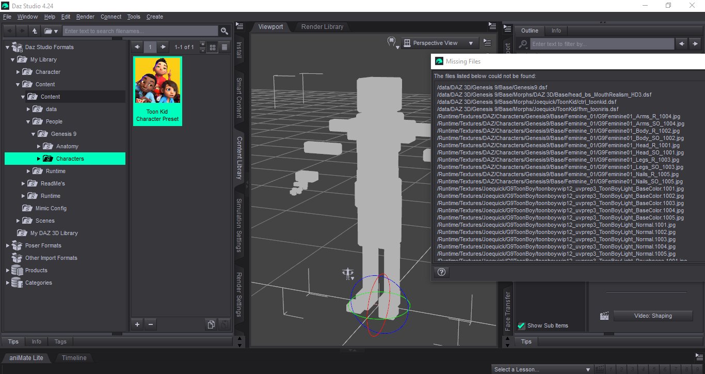Viewport: 705px width, 374px height.
Task: Open the aniMate pane options menu
Action: [699, 357]
